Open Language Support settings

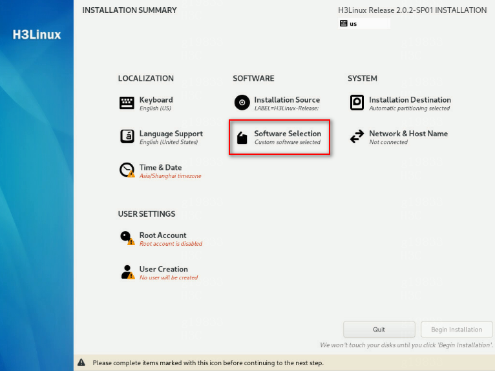click(x=171, y=134)
